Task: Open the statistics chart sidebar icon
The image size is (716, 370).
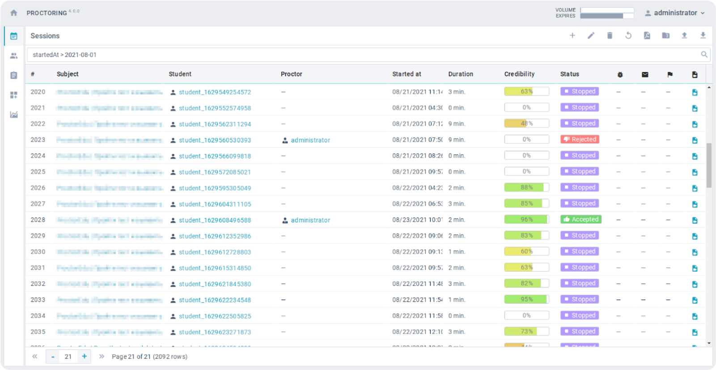Action: click(14, 115)
